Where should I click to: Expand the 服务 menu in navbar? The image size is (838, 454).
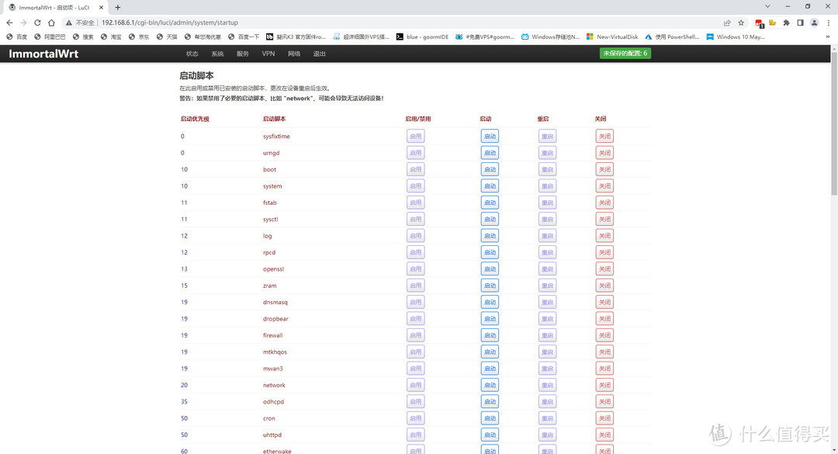(243, 54)
